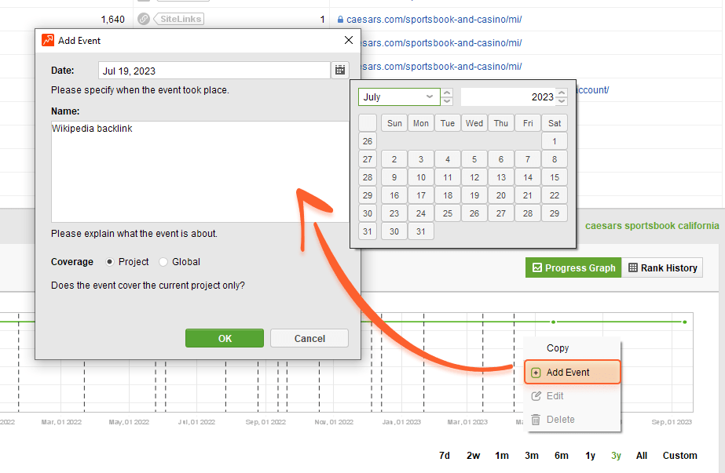
Task: Click the Delete trash icon in the context menu
Action: coord(536,420)
